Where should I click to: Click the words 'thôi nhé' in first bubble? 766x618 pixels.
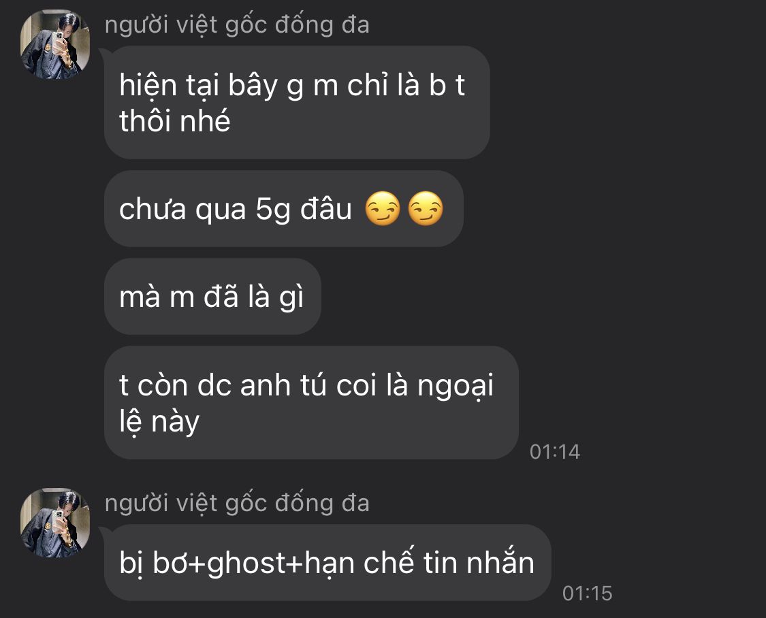click(174, 120)
